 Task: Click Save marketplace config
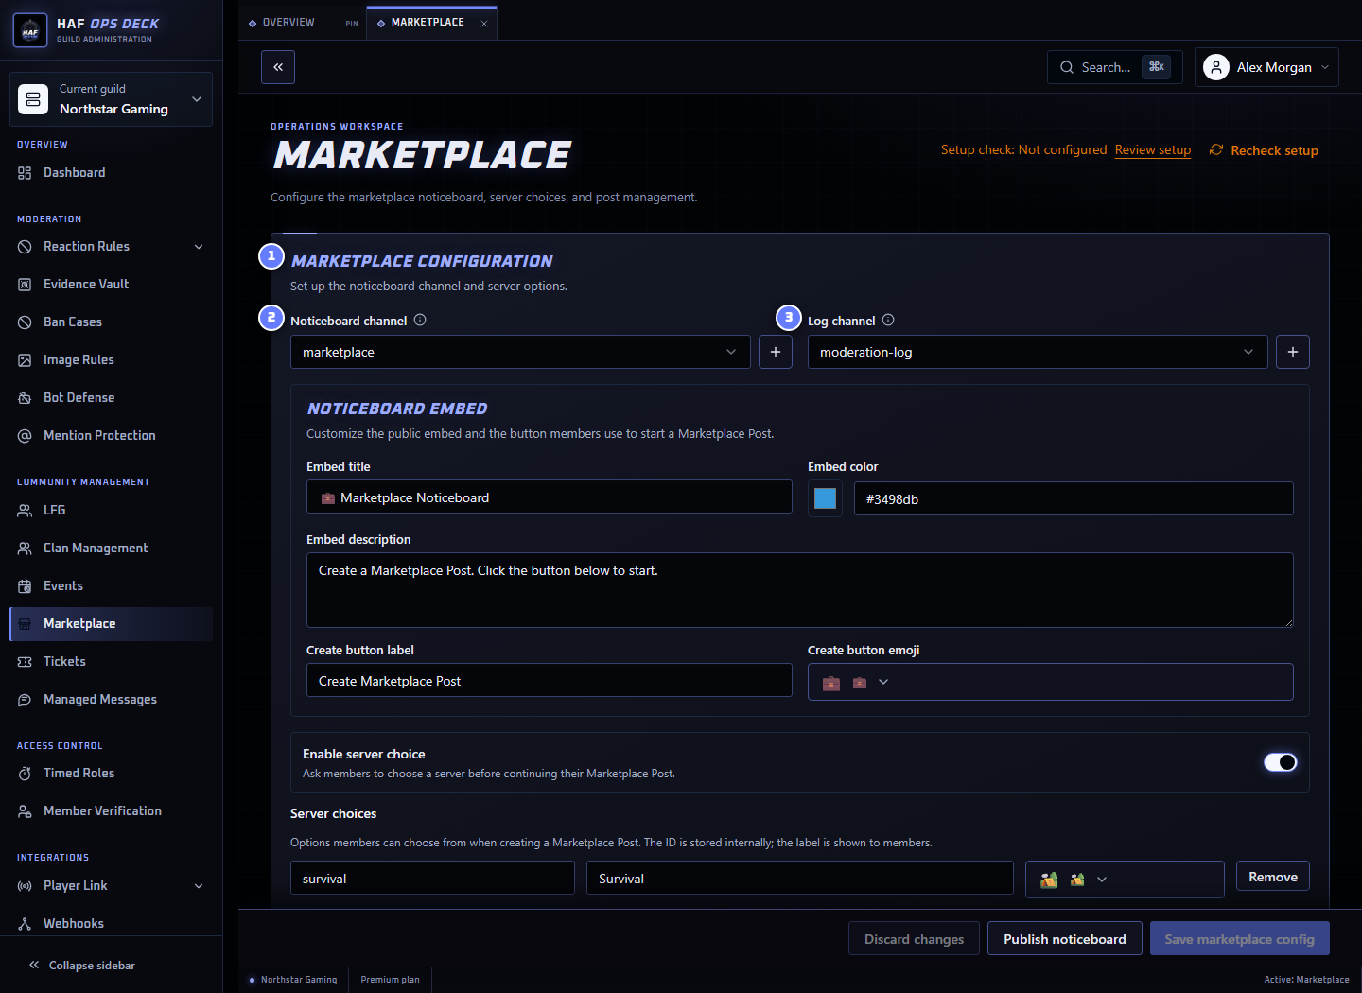[x=1240, y=939]
